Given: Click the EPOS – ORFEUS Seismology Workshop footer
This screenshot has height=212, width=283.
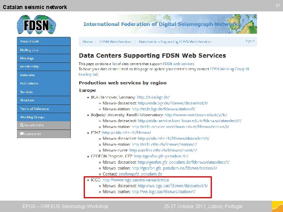Looking at the screenshot, I should tap(65, 206).
